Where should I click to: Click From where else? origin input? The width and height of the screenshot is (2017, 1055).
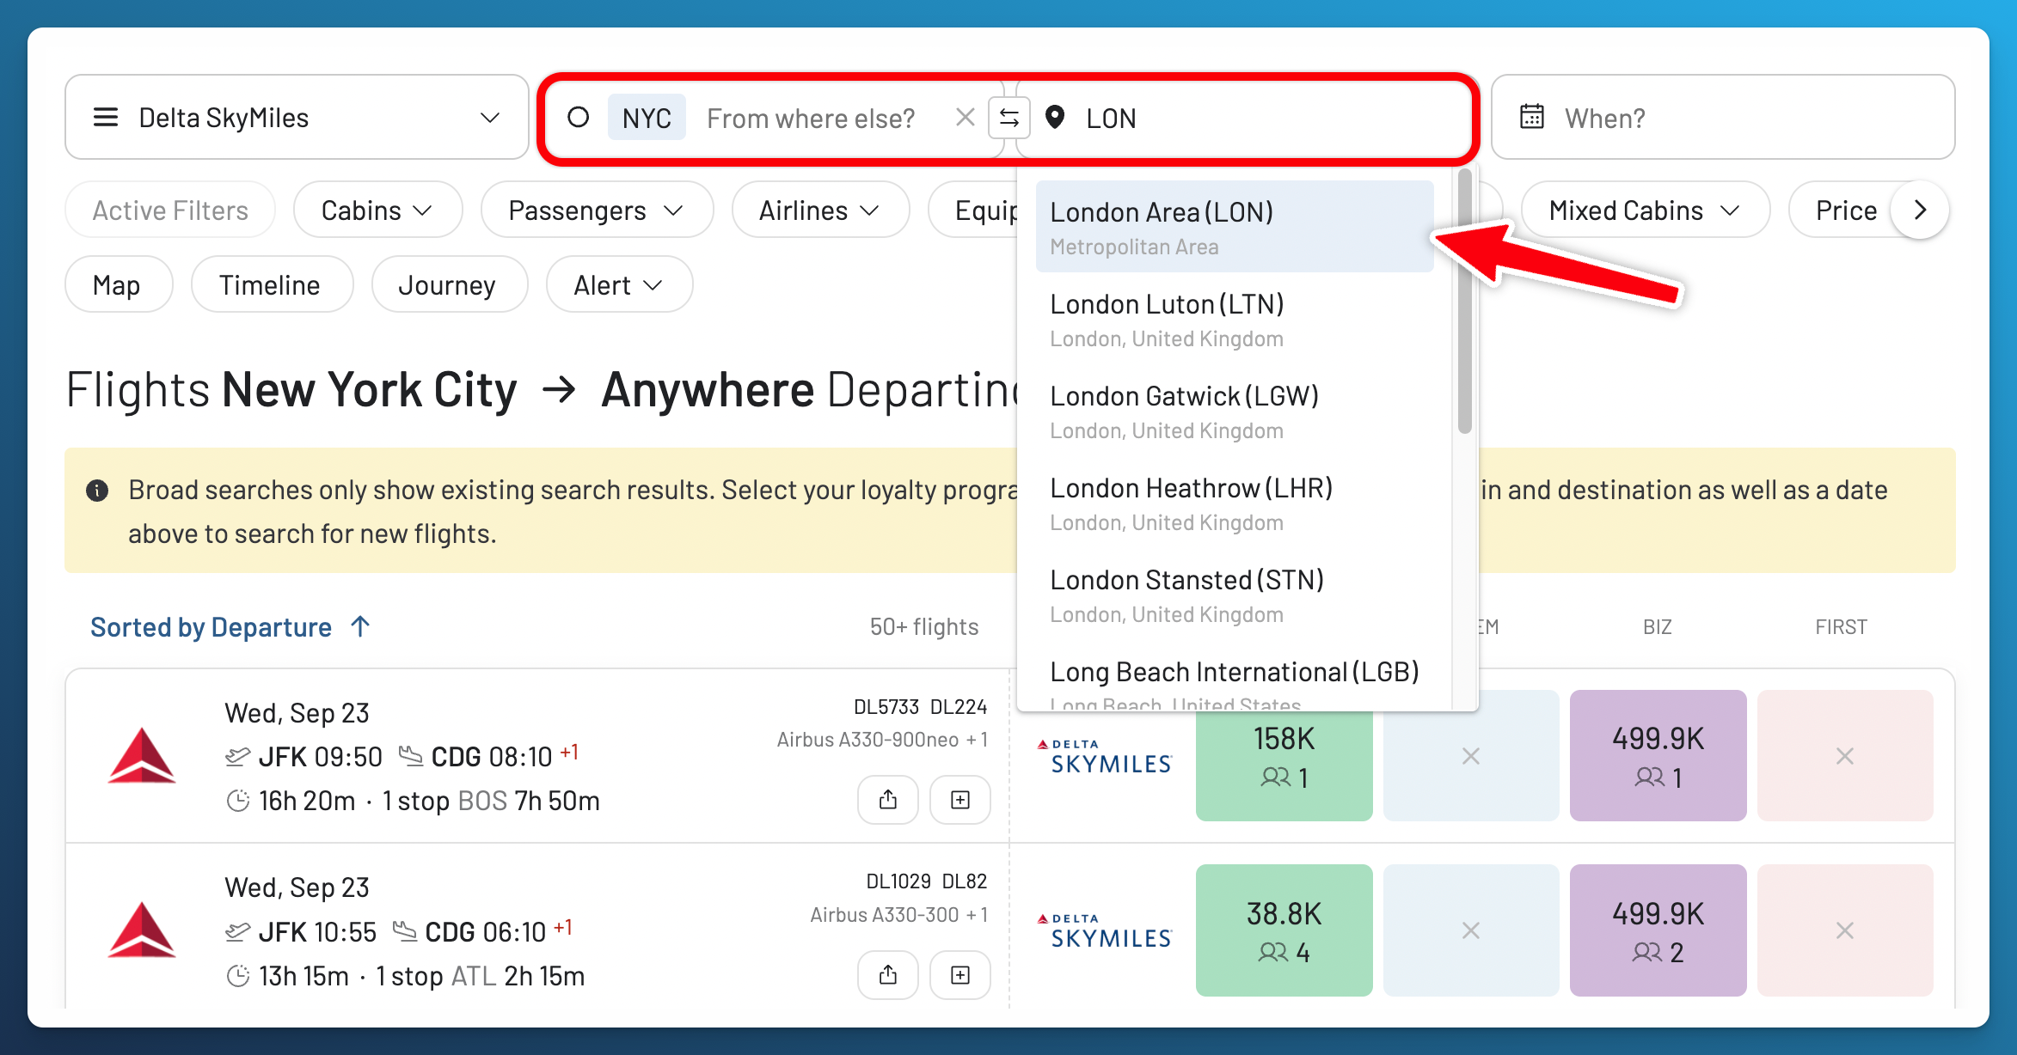811,118
